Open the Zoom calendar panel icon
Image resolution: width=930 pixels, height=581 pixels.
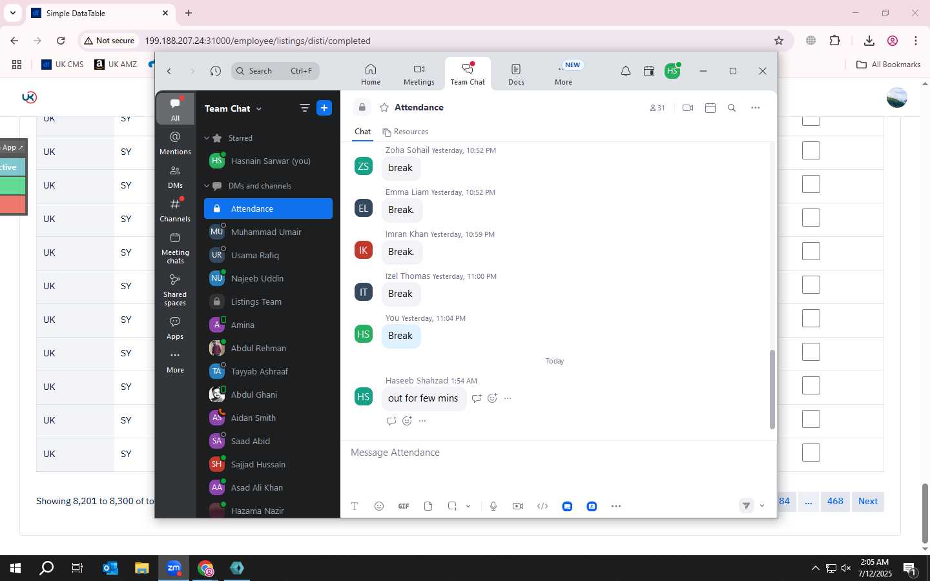pyautogui.click(x=649, y=71)
